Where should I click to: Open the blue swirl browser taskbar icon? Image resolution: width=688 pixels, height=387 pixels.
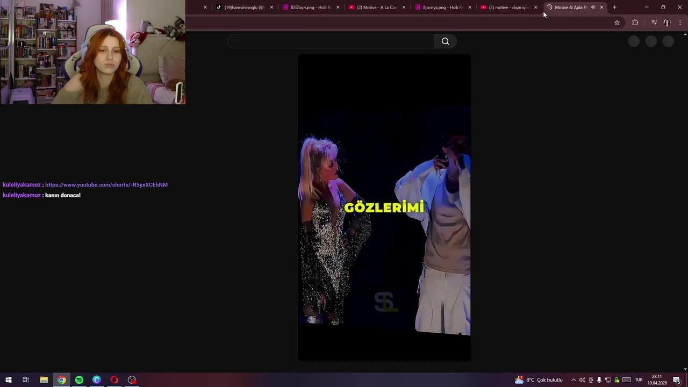click(97, 380)
